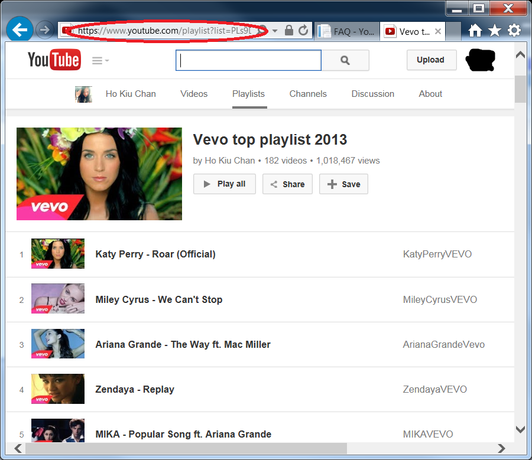Click the vertical scrollbar down arrow
The width and height of the screenshot is (532, 460).
pos(520,429)
